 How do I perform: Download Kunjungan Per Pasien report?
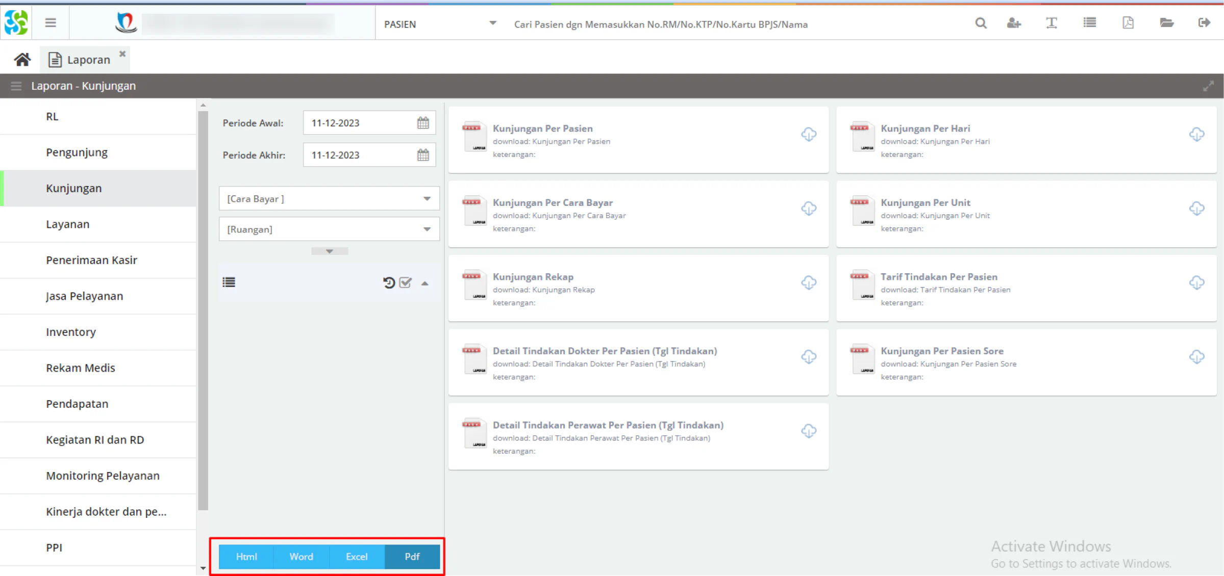point(809,134)
